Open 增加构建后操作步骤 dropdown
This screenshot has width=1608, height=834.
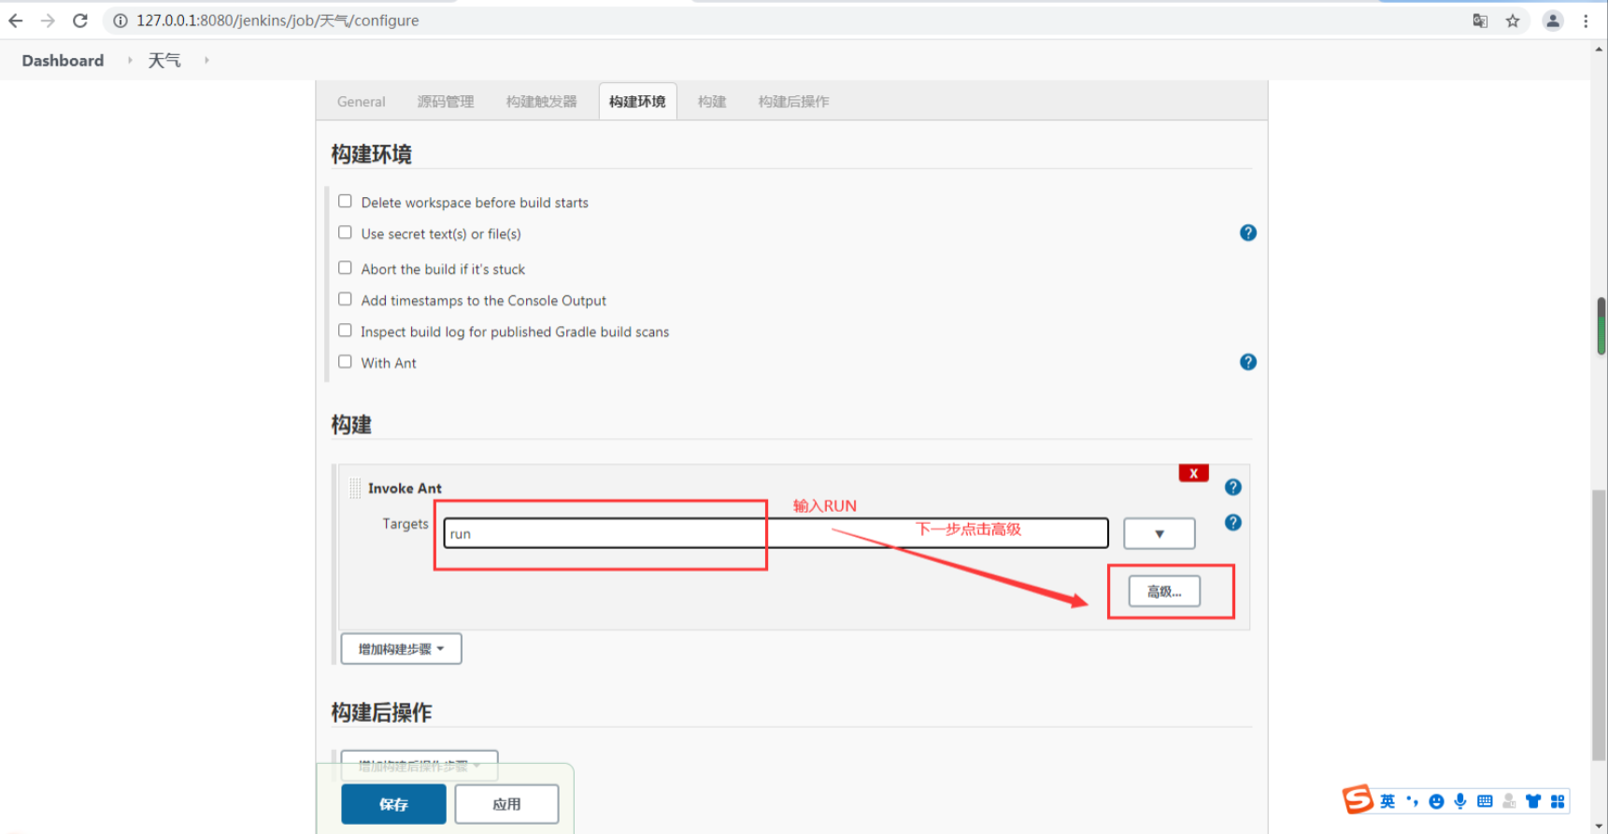(x=419, y=765)
